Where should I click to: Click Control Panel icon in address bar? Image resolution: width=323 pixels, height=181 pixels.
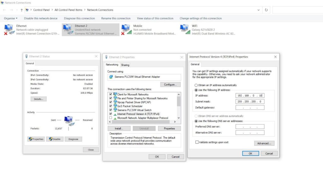pyautogui.click(x=27, y=10)
